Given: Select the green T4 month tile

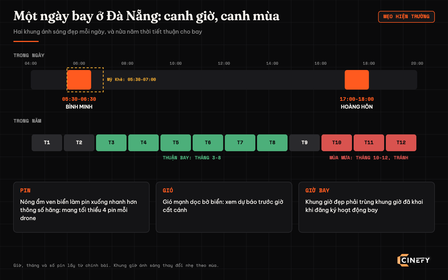Looking at the screenshot, I should pos(143,143).
